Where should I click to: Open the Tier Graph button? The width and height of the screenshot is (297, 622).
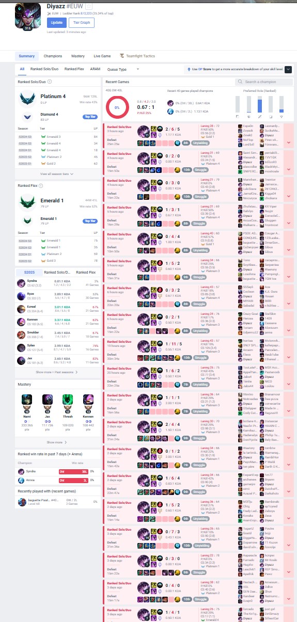[x=82, y=22]
